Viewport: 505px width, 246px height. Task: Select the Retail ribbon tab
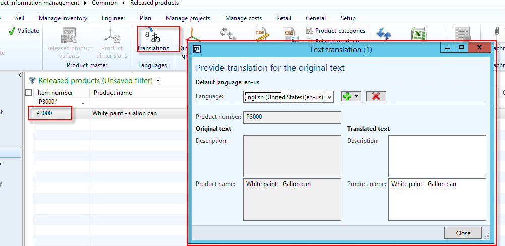284,18
